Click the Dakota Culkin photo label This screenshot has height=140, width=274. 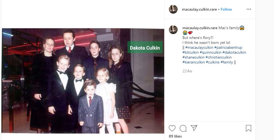click(x=145, y=47)
